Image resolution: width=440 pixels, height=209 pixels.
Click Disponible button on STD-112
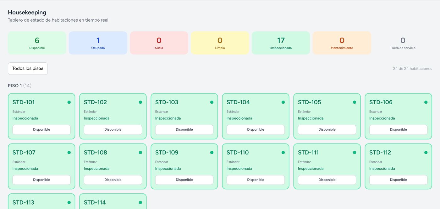point(398,180)
